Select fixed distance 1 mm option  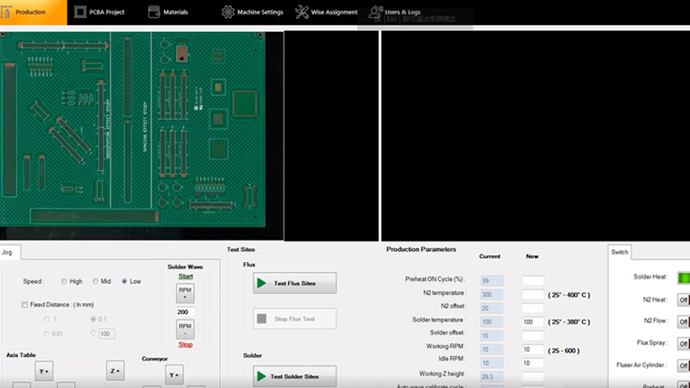[47, 319]
